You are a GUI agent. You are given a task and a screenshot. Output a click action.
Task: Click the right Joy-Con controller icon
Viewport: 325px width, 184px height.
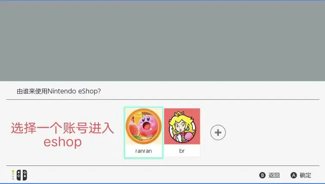(x=25, y=175)
